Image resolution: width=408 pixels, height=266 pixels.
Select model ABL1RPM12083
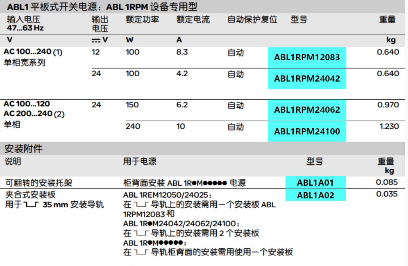point(308,57)
